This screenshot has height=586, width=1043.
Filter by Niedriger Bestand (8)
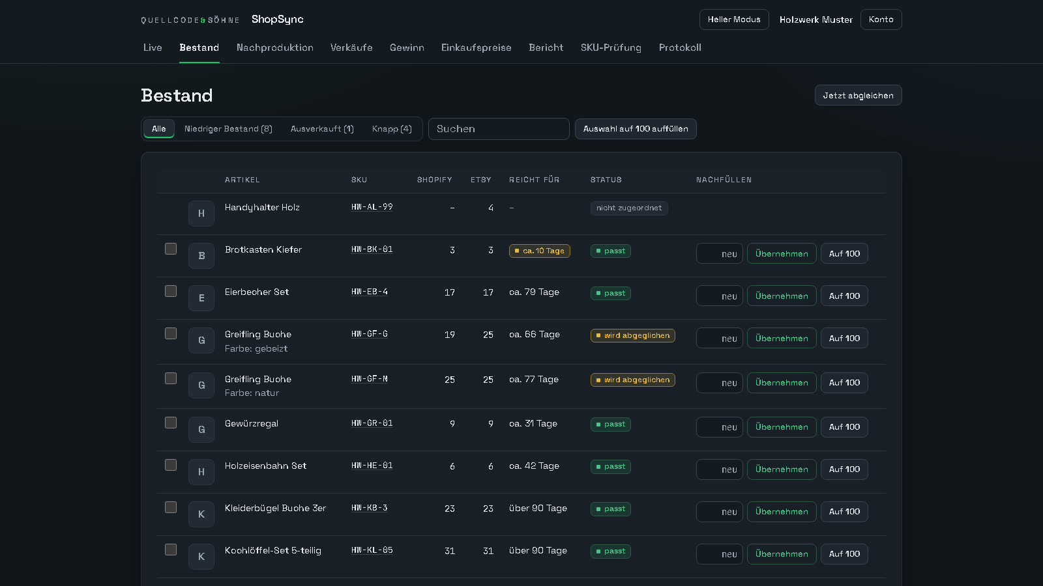coord(228,129)
